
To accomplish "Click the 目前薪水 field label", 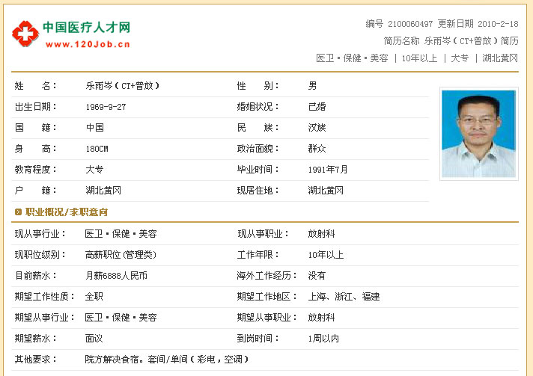I will [35, 276].
